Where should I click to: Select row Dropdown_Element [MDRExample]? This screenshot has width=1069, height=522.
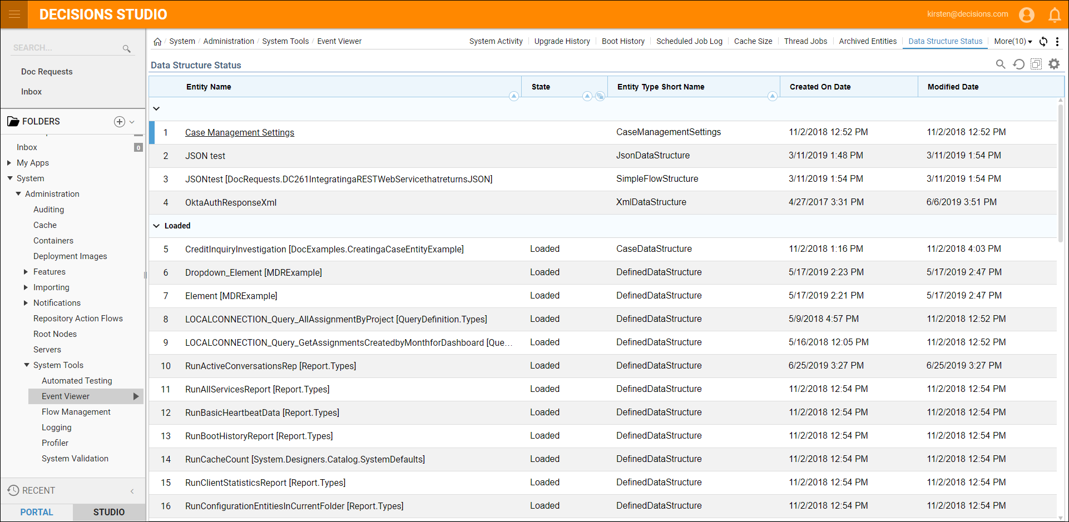pos(603,272)
